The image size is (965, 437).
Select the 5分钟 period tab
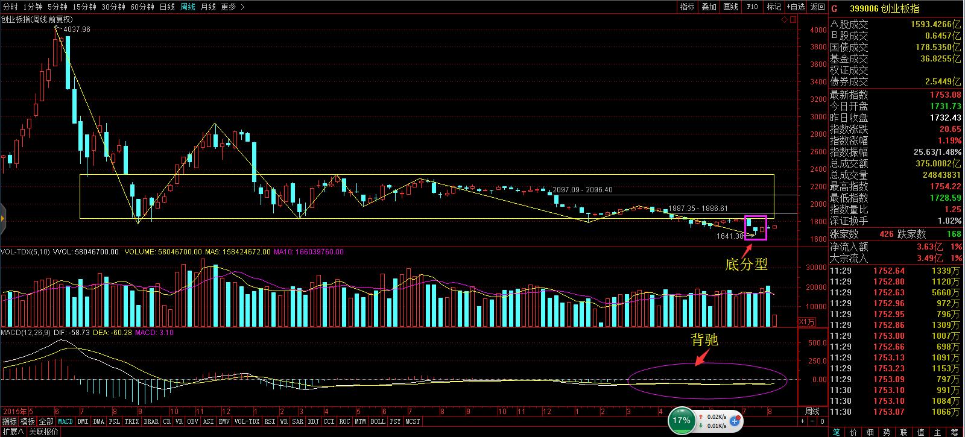[57, 7]
